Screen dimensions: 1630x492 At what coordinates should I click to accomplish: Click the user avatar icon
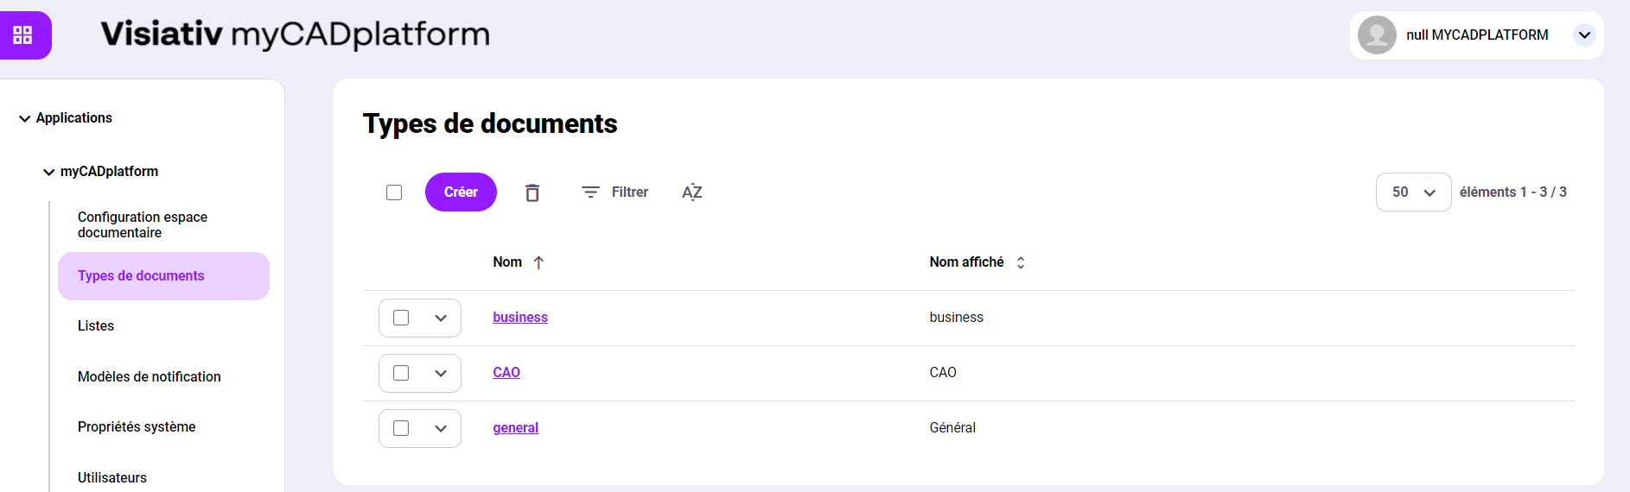point(1377,35)
